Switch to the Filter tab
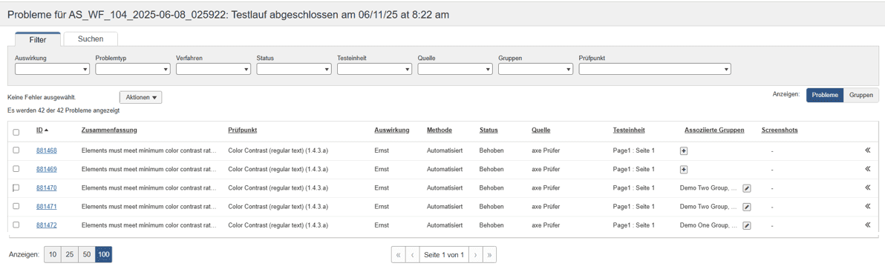This screenshot has width=885, height=272. tap(38, 39)
